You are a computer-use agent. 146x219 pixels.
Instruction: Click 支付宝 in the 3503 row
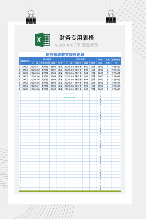[x=45, y=76]
